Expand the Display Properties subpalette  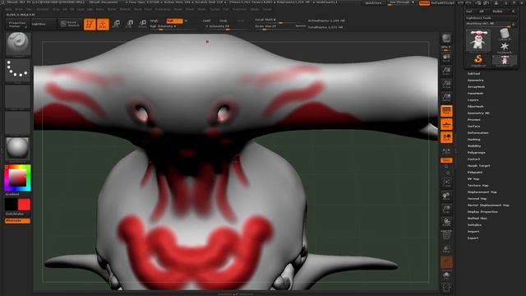click(x=482, y=212)
